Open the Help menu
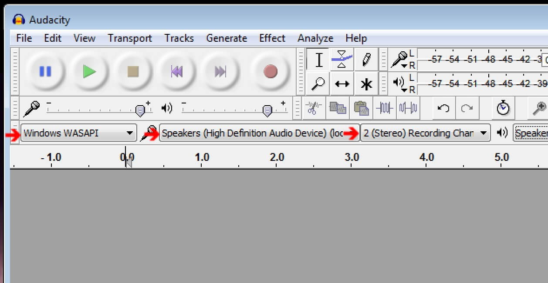The image size is (548, 283). (356, 38)
